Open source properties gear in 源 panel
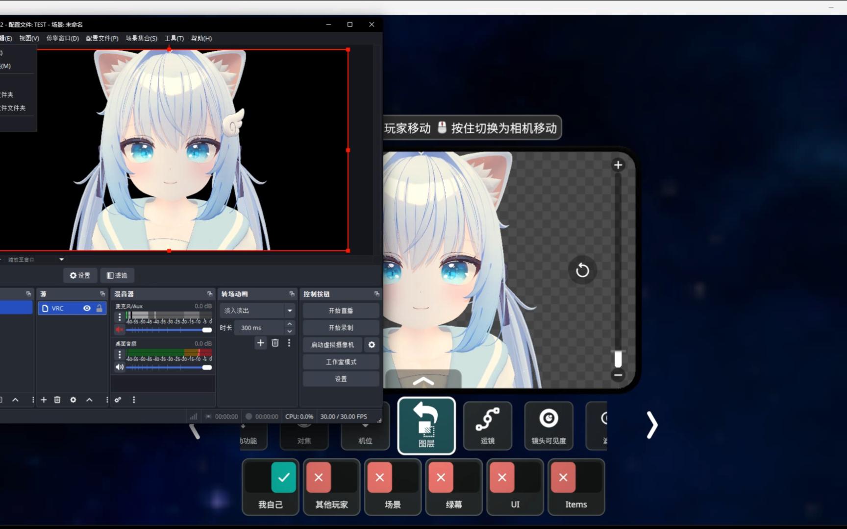Image resolution: width=847 pixels, height=529 pixels. (x=73, y=400)
